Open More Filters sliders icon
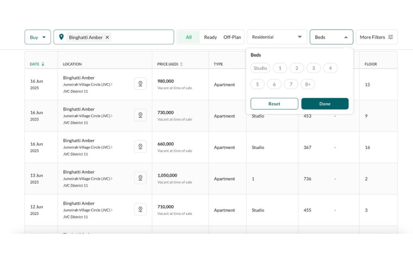The height and width of the screenshot is (258, 413). tap(390, 37)
